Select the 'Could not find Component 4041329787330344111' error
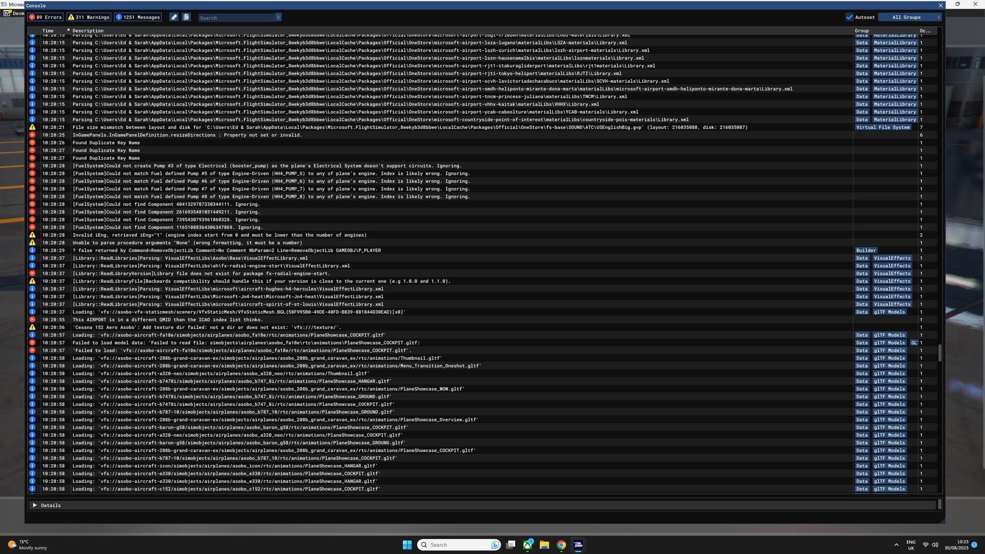This screenshot has height=554, width=985. (x=482, y=204)
